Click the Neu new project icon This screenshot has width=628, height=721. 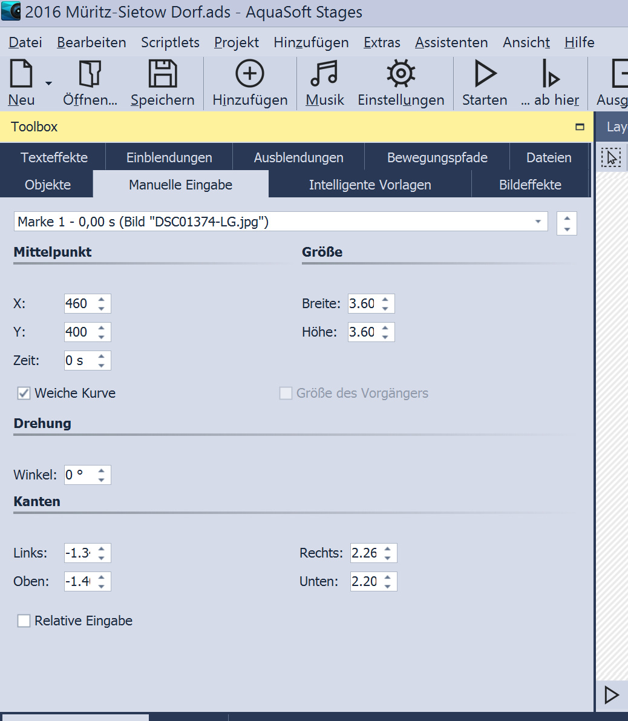tap(21, 74)
